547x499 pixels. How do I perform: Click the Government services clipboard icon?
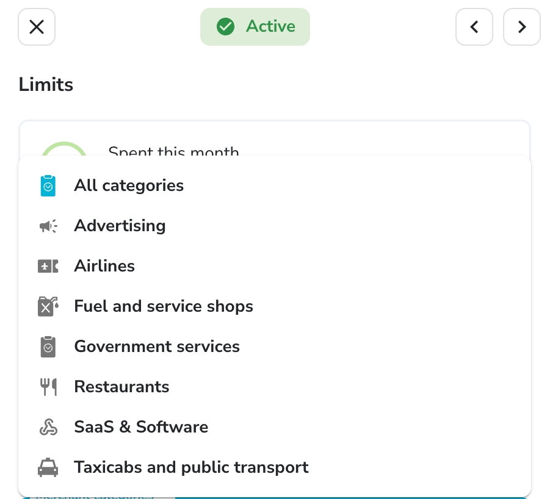click(48, 346)
